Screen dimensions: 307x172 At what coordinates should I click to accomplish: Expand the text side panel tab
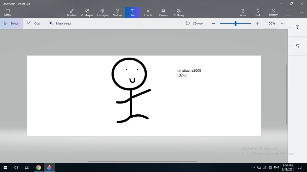coord(297,27)
